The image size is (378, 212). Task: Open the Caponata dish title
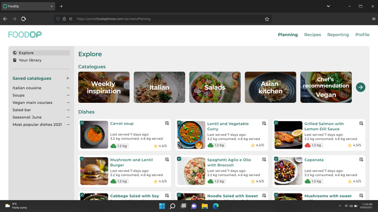point(314,160)
